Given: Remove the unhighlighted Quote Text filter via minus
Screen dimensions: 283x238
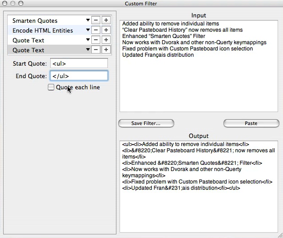Looking at the screenshot, I should (x=96, y=40).
